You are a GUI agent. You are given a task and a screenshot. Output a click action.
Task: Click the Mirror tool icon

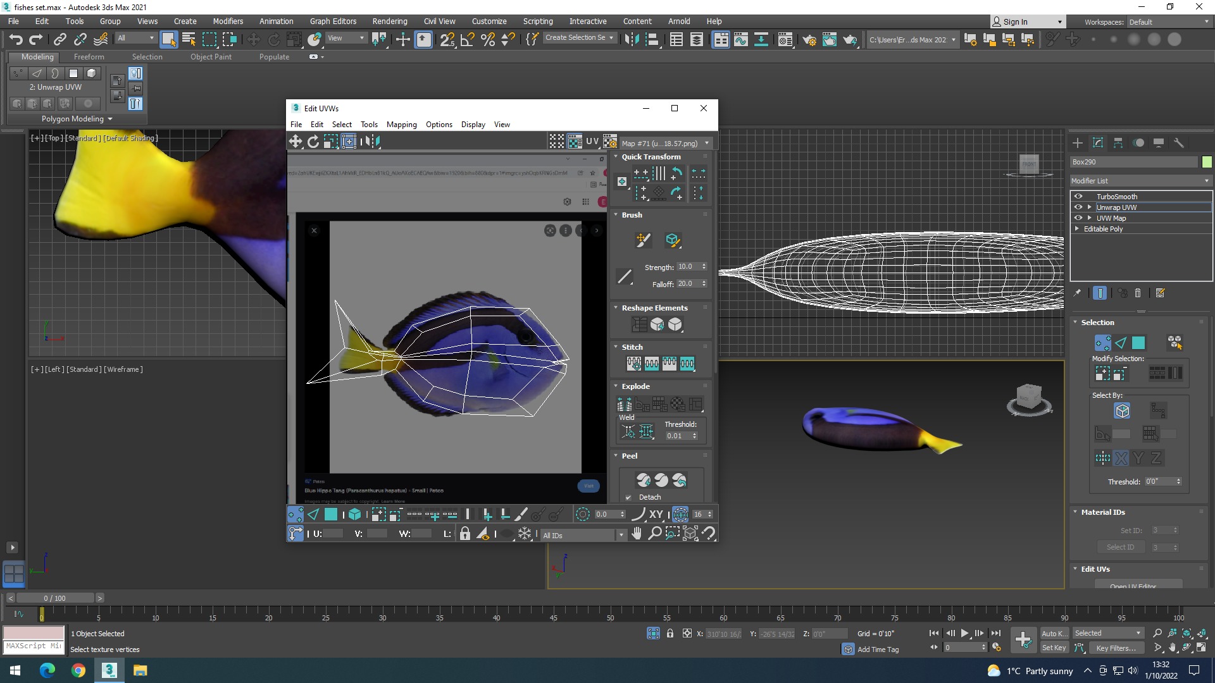tap(632, 39)
